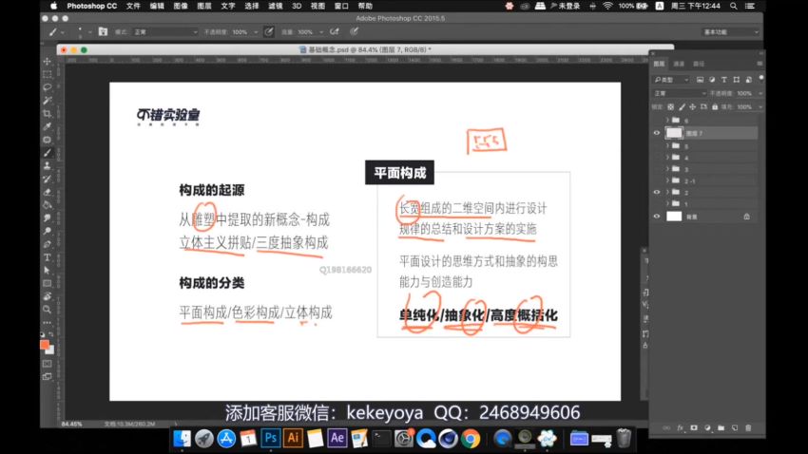
Task: Filter layers by shape layer icon
Action: click(737, 80)
